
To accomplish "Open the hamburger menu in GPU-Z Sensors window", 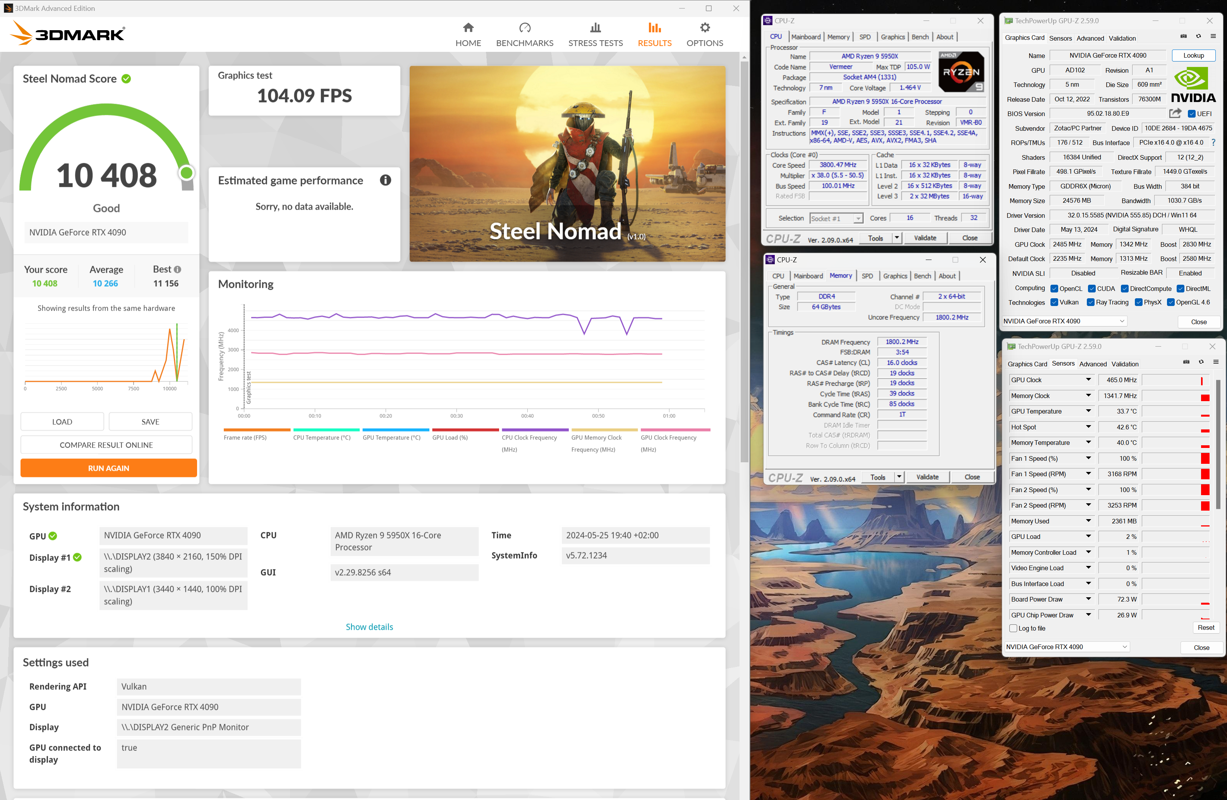I will click(x=1216, y=362).
